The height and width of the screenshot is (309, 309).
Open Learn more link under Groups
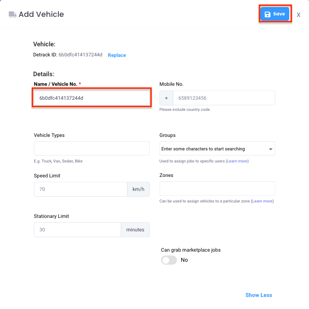(x=237, y=161)
